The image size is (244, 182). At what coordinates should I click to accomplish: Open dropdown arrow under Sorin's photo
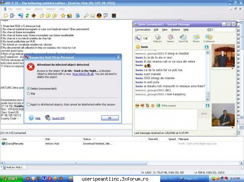click(232, 68)
